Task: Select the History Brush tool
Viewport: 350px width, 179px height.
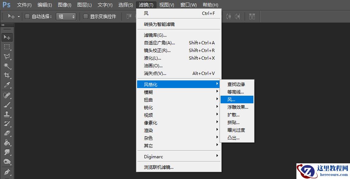Action: click(7, 124)
